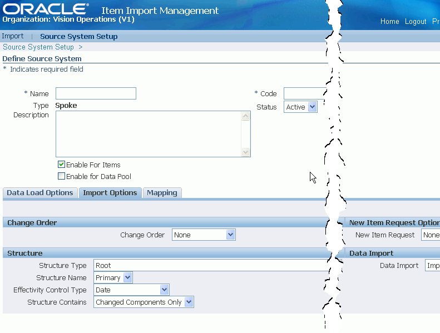440x333 pixels.
Task: Go to Home link
Action: [389, 21]
